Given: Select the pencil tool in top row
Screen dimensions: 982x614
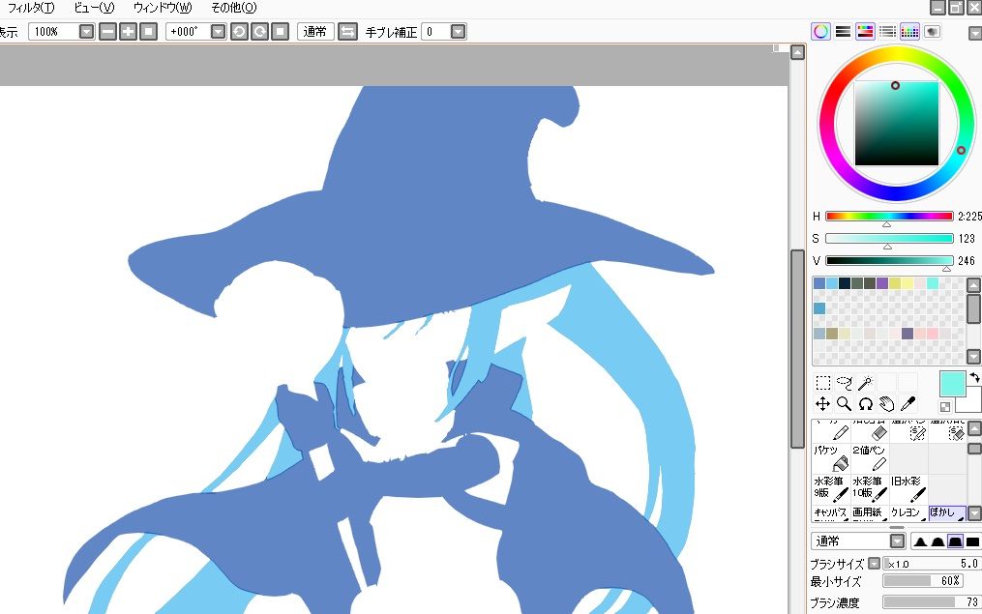Looking at the screenshot, I should tap(831, 430).
